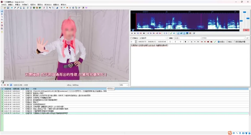The image size is (251, 135).
Task: Click the style Edit button
Action: [171, 38]
